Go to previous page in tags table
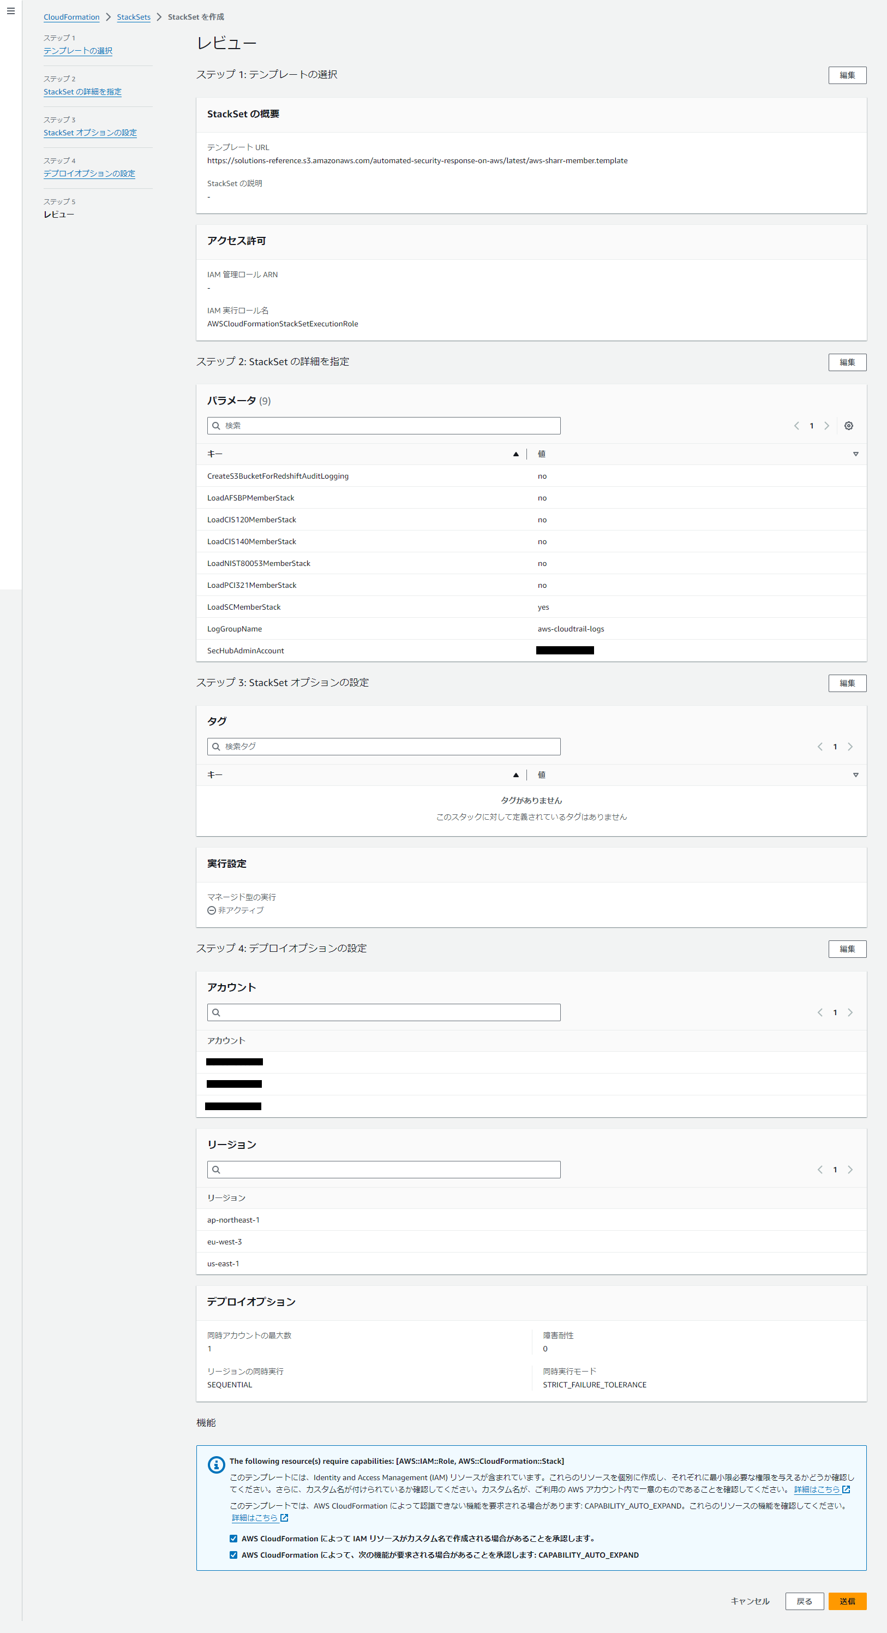The height and width of the screenshot is (1633, 887). (x=820, y=747)
